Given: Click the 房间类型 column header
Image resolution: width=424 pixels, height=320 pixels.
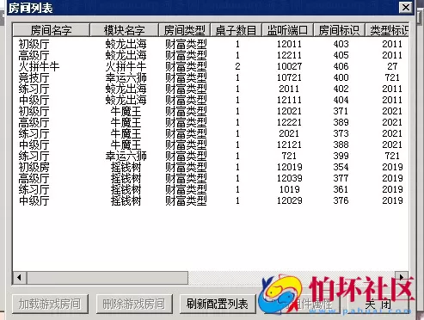Looking at the screenshot, I should pyautogui.click(x=185, y=30).
